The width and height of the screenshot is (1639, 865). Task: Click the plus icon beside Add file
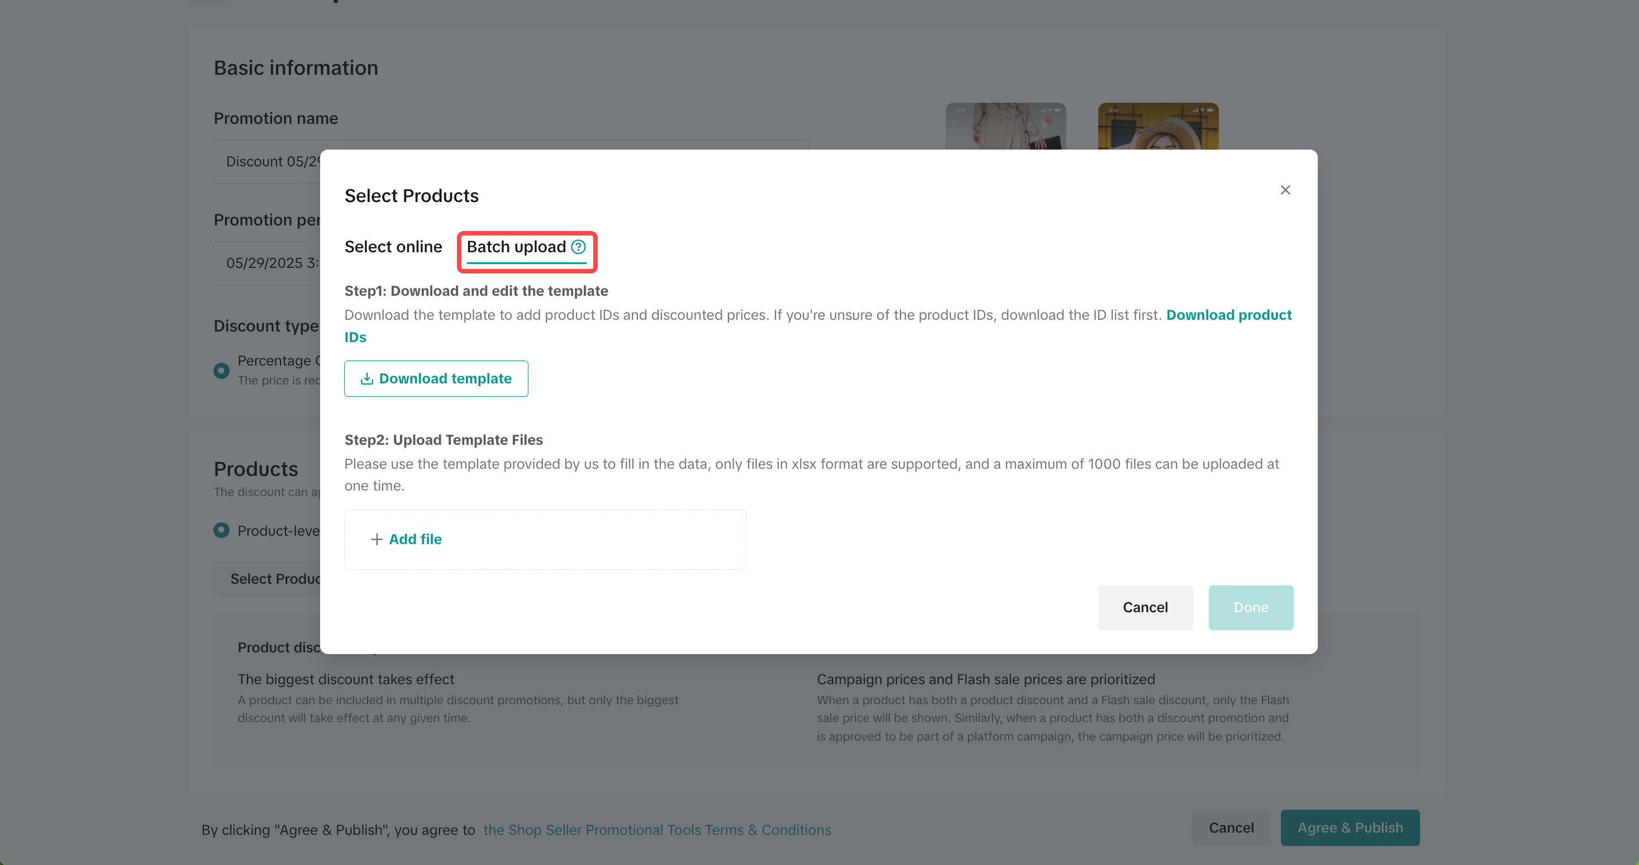377,539
